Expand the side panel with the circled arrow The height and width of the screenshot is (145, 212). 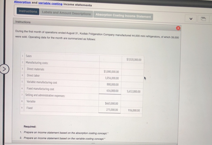tap(4, 69)
